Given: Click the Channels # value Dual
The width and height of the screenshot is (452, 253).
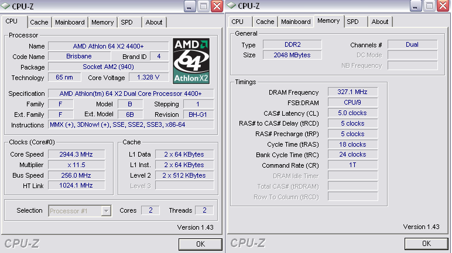Looking at the screenshot, I should point(413,44).
